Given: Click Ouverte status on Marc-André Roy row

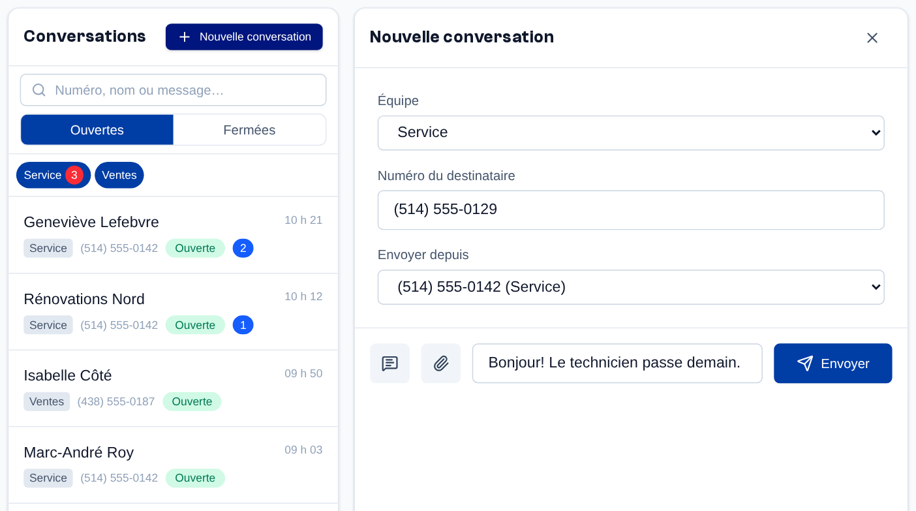Looking at the screenshot, I should 195,478.
